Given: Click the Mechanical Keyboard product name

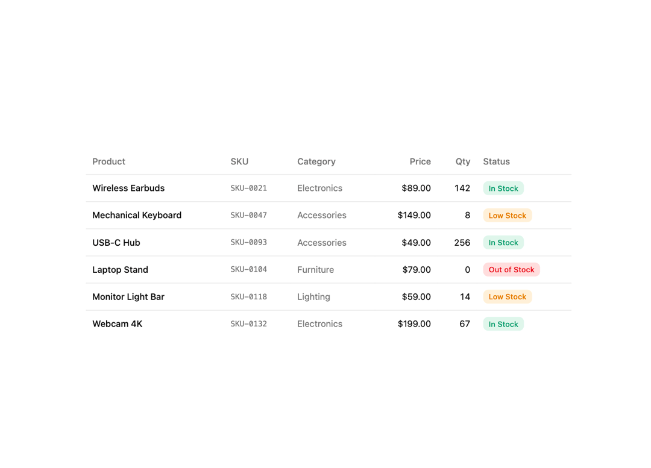Looking at the screenshot, I should (x=137, y=216).
